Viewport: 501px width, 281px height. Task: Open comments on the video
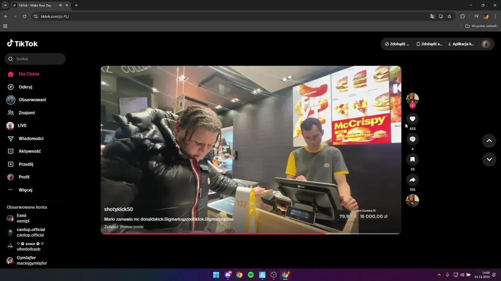point(413,139)
